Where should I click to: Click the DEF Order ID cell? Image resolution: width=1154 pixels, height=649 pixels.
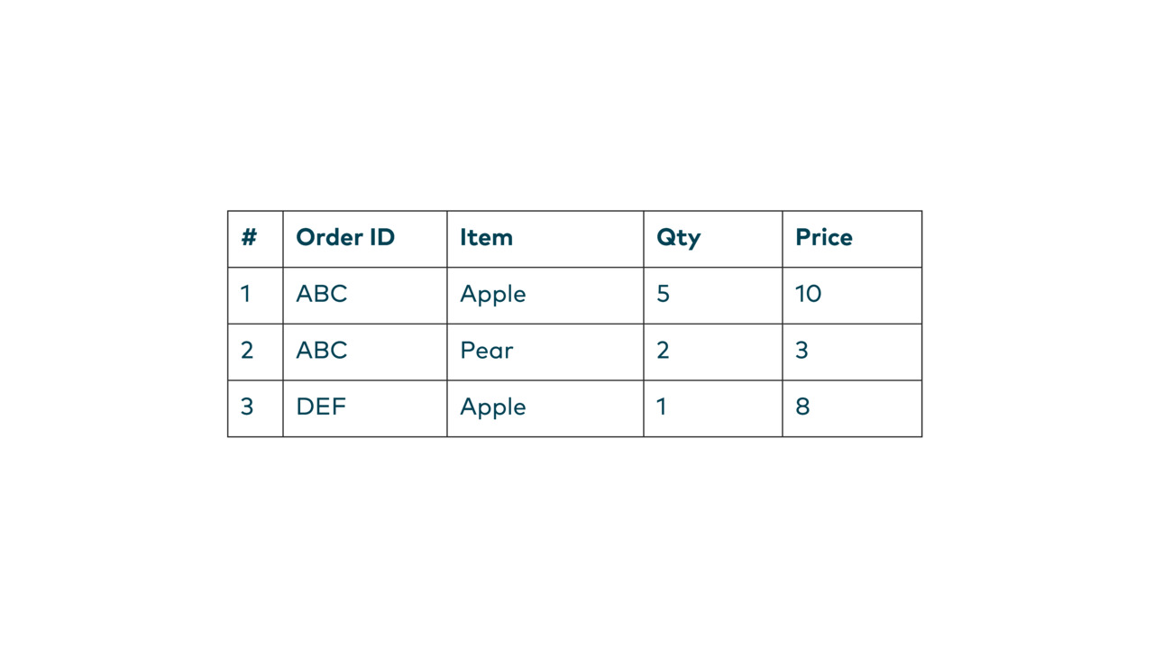tap(364, 408)
